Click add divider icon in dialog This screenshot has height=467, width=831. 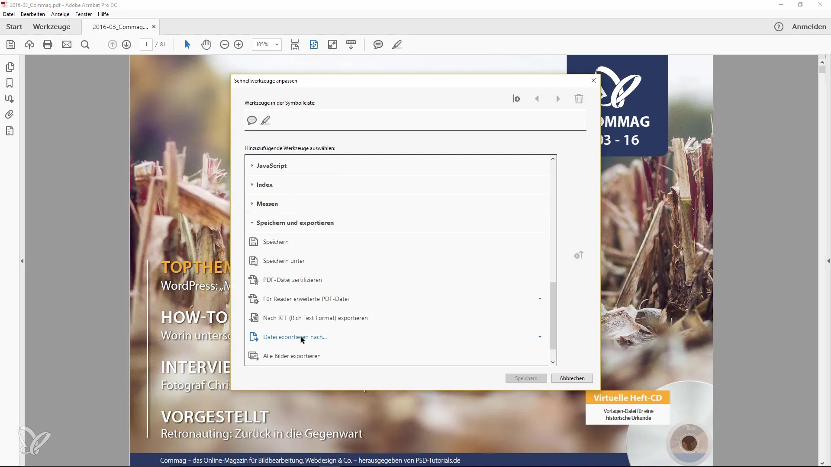(x=516, y=99)
